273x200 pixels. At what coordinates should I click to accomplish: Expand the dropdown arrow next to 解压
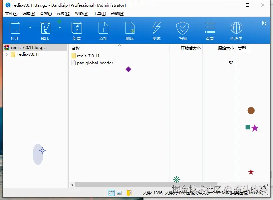coord(60,28)
